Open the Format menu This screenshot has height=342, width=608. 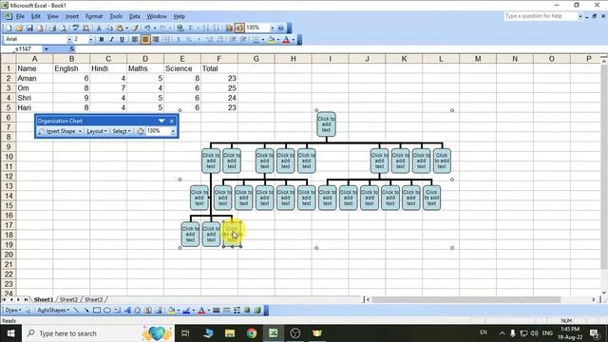click(x=94, y=16)
